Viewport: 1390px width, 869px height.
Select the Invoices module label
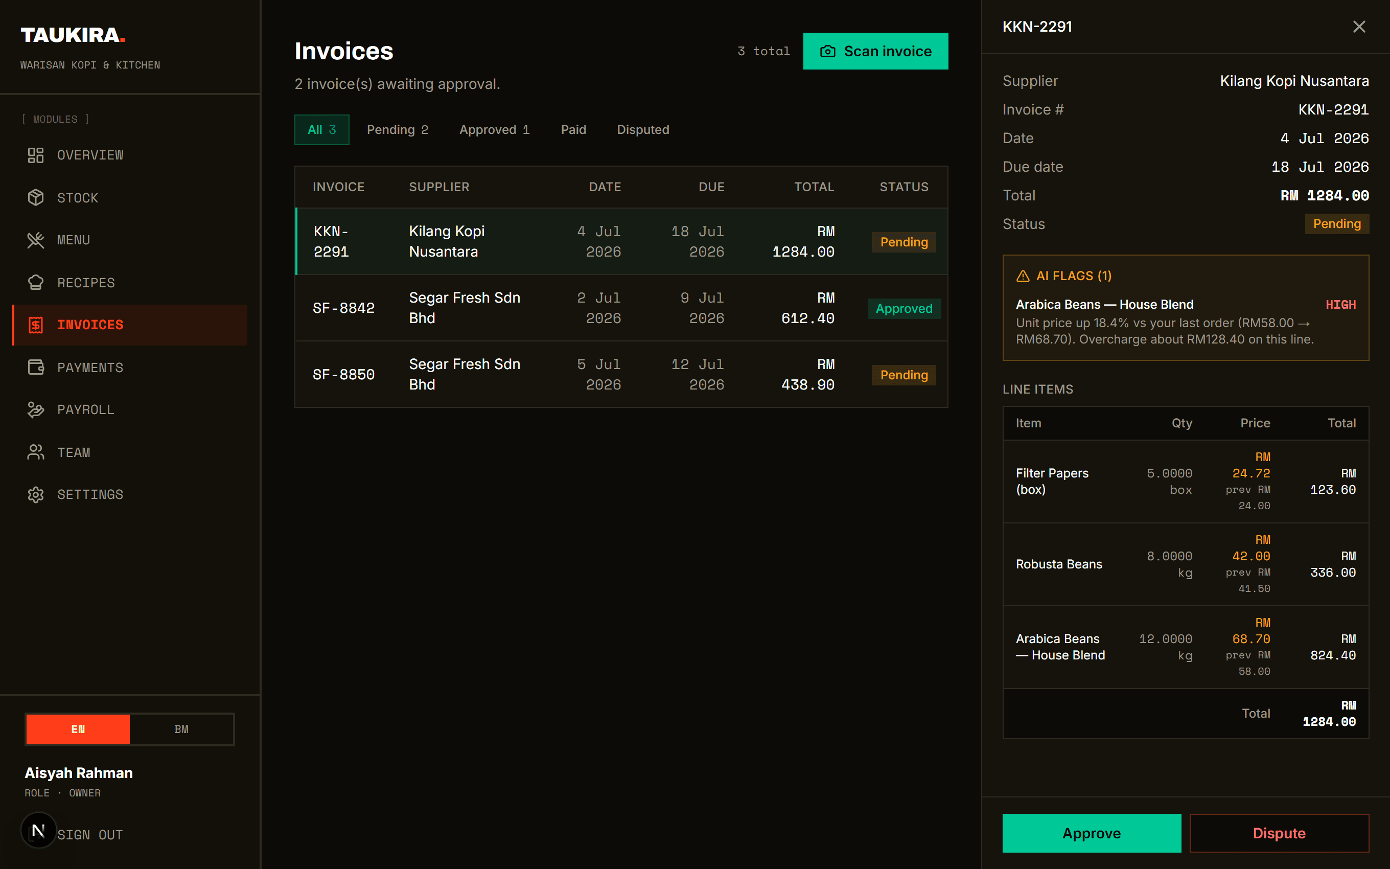click(90, 325)
